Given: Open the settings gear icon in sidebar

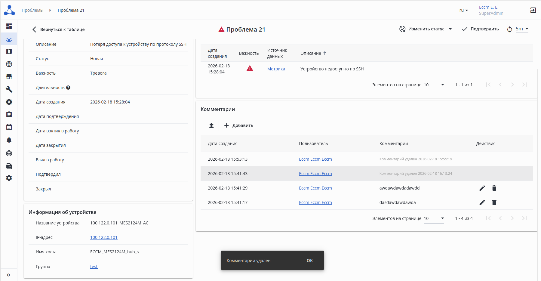Looking at the screenshot, I should pyautogui.click(x=9, y=178).
